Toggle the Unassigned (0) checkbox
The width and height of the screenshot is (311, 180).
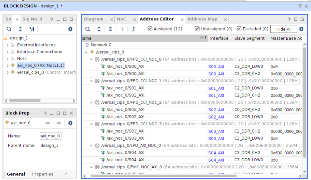click(197, 29)
